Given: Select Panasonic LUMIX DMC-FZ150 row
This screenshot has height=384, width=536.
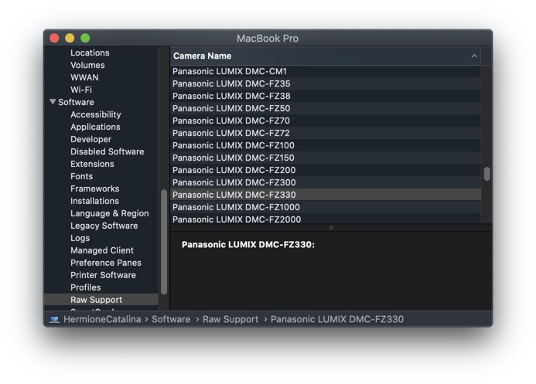Looking at the screenshot, I should pyautogui.click(x=326, y=158).
